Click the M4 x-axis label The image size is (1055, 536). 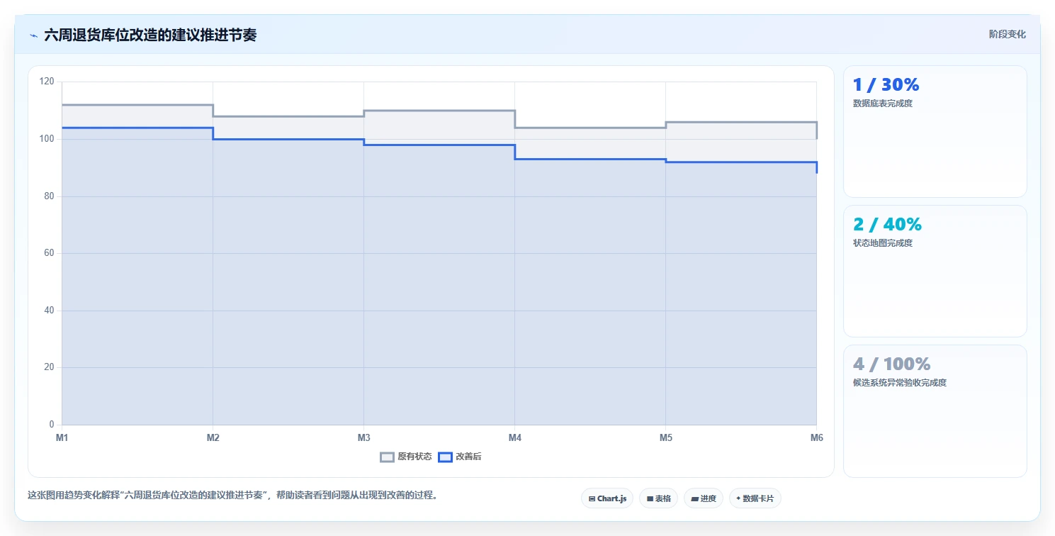pos(515,438)
